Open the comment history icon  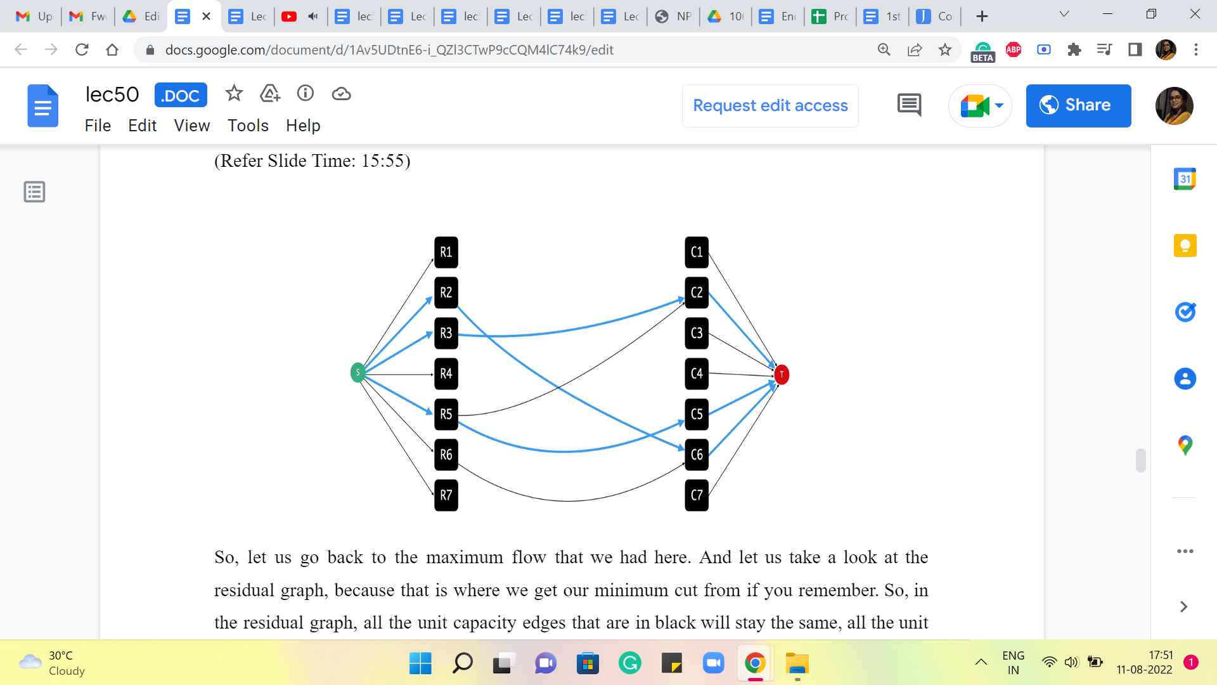pos(909,105)
